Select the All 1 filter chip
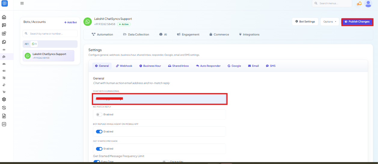The width and height of the screenshot is (378, 164). coord(26,44)
